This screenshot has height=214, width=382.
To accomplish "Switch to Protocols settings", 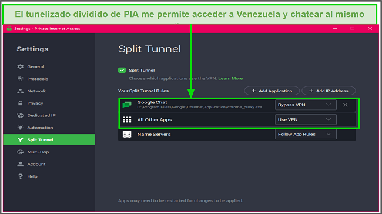I will [49, 79].
